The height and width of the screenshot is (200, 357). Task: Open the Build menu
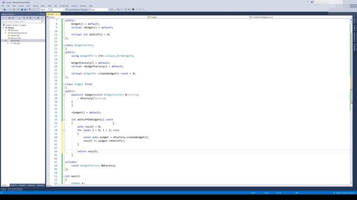click(28, 6)
